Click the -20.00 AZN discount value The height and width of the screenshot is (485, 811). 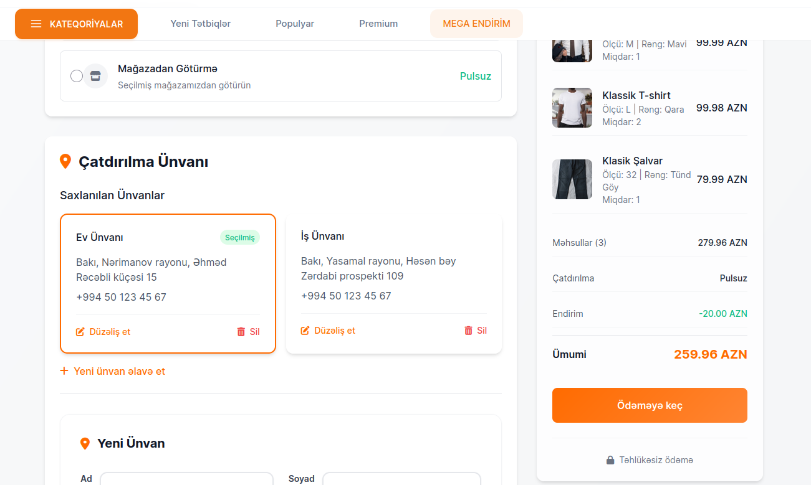(723, 314)
